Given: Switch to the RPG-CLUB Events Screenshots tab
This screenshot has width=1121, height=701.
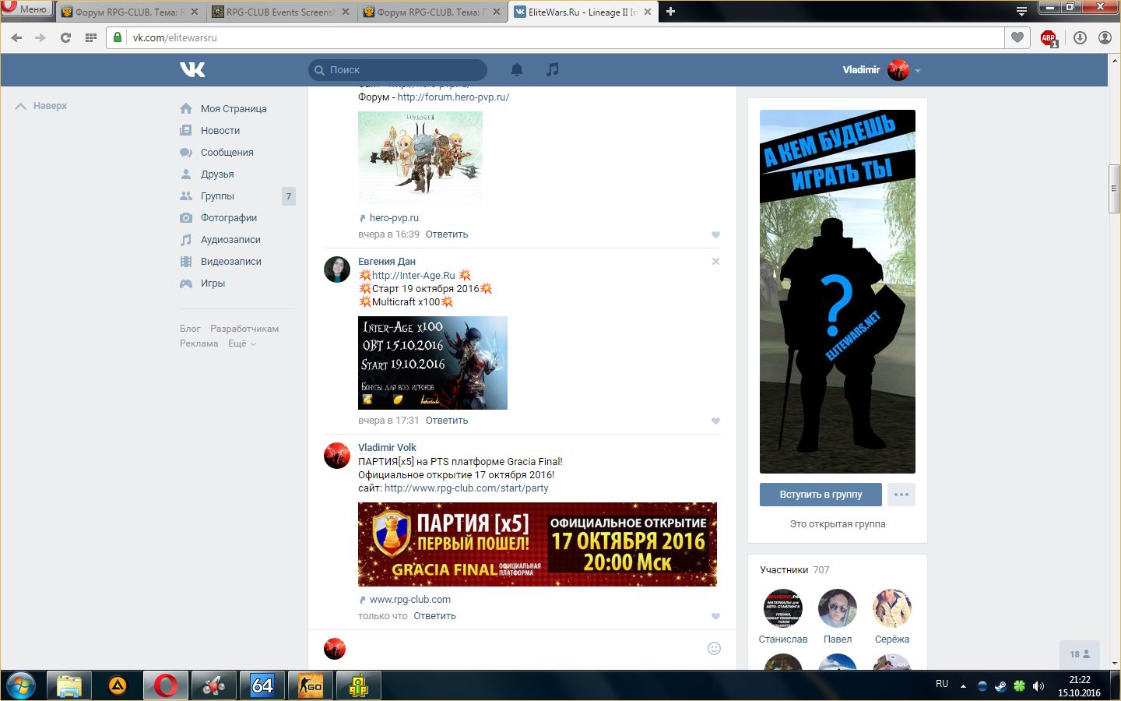Looking at the screenshot, I should tap(280, 12).
